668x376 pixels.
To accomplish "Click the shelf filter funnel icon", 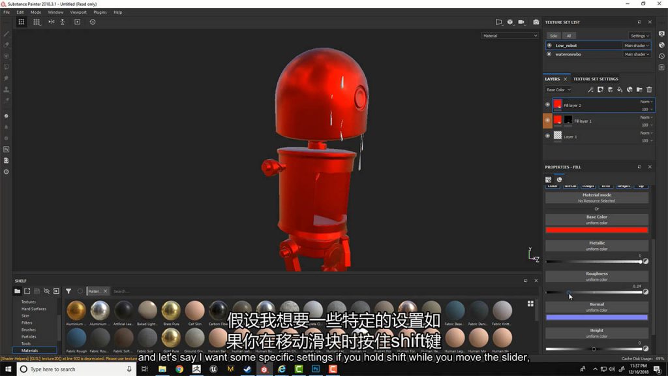I will [68, 291].
